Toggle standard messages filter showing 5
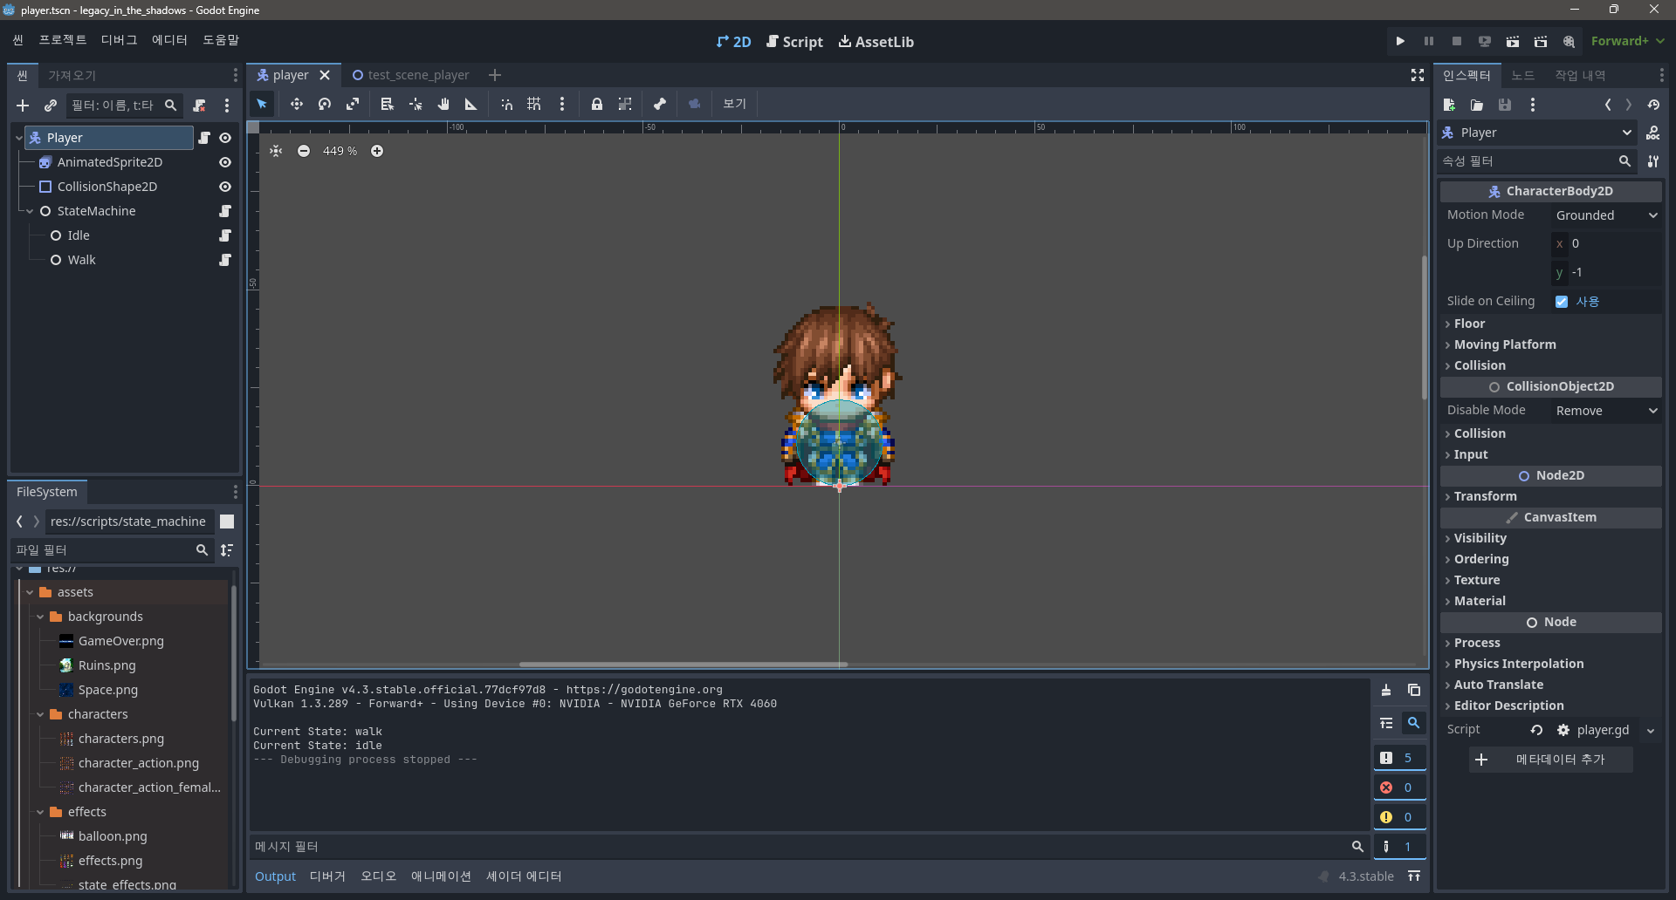1676x900 pixels. click(x=1400, y=758)
